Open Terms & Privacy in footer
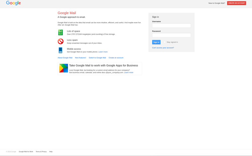The image size is (252, 156). [41, 152]
